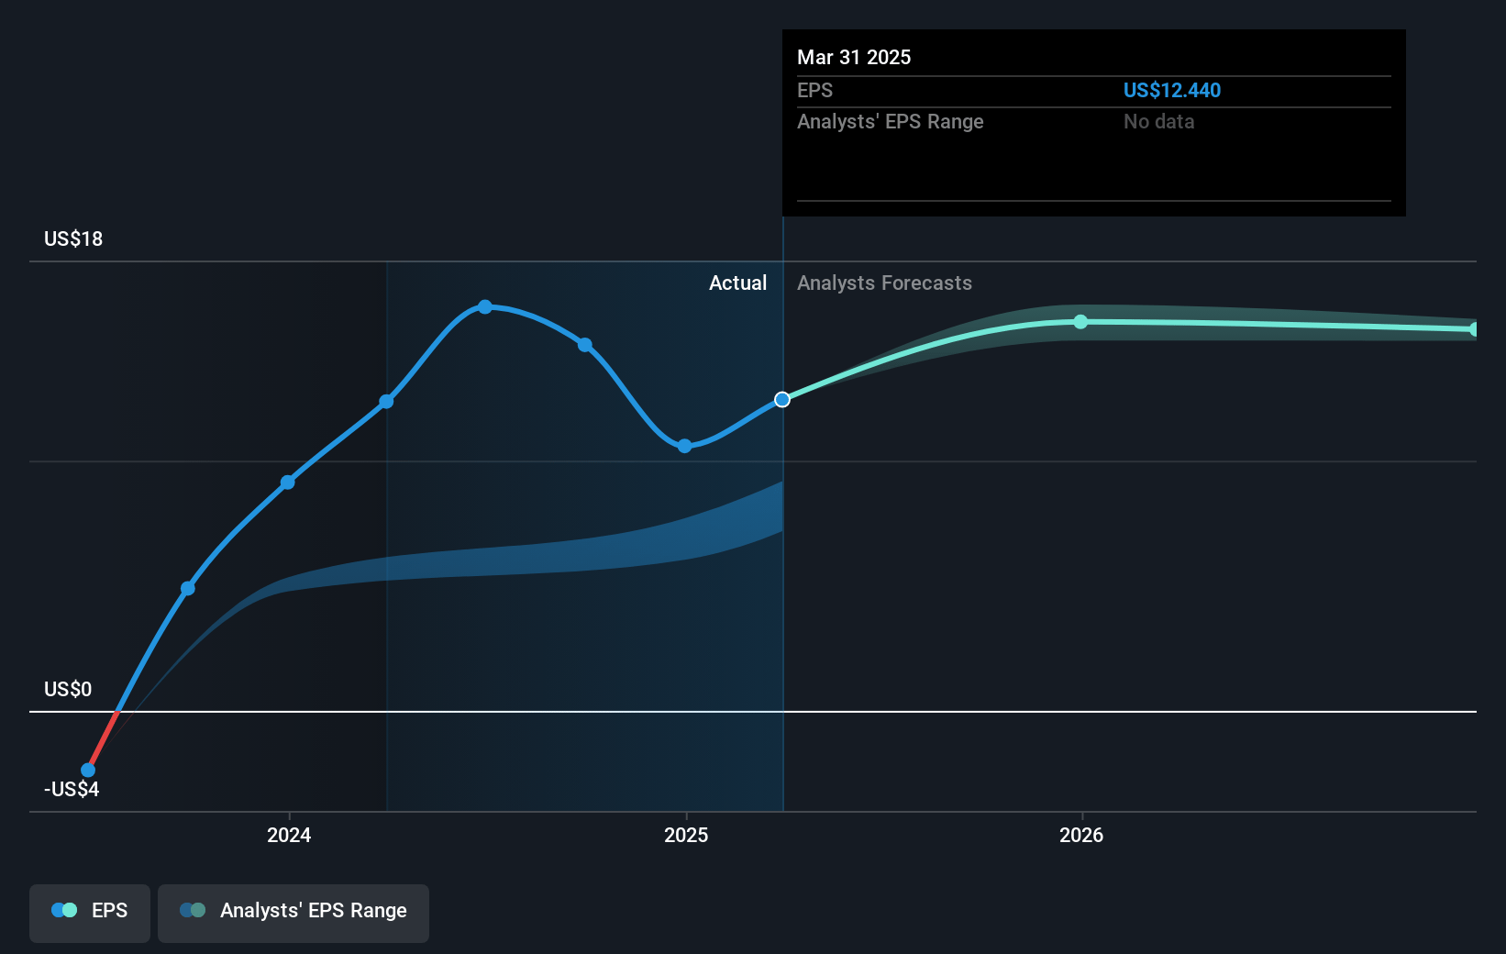
Task: Click the EPS legend color dots icon
Action: [64, 910]
